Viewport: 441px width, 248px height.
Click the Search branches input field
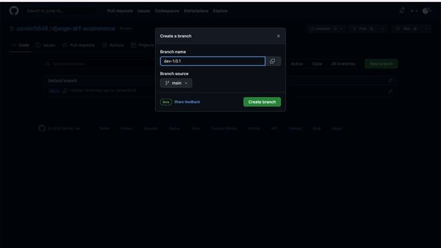point(99,64)
